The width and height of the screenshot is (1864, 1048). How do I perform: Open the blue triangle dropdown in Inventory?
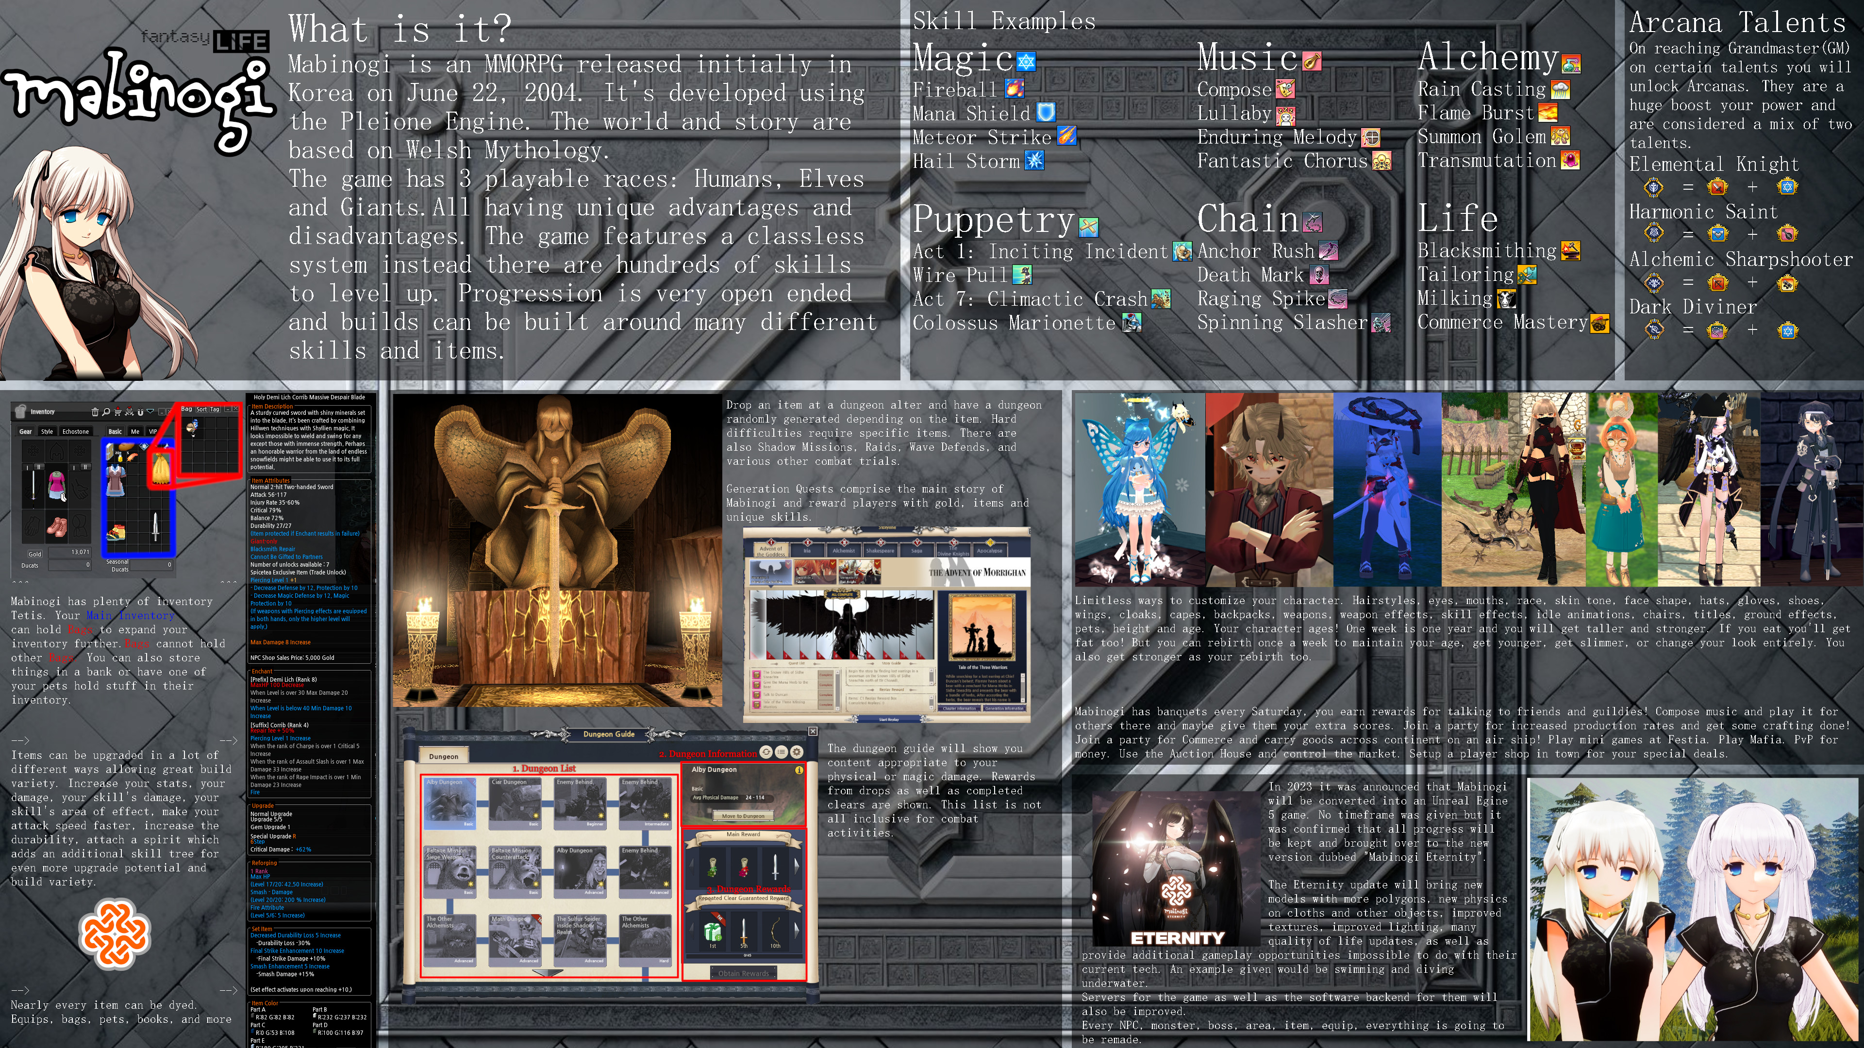[x=150, y=411]
